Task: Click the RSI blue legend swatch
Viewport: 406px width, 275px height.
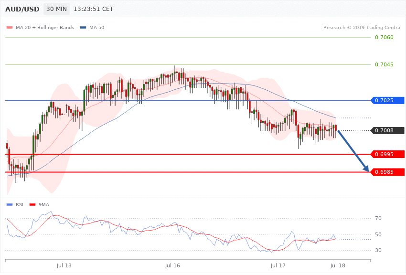Action: [10, 205]
